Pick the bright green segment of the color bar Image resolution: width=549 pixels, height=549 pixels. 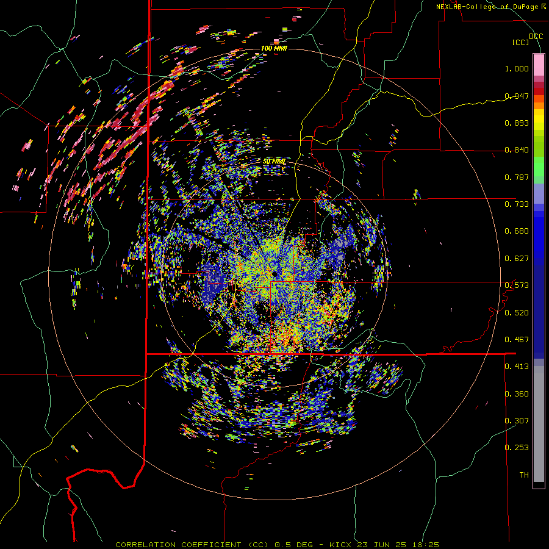539,167
